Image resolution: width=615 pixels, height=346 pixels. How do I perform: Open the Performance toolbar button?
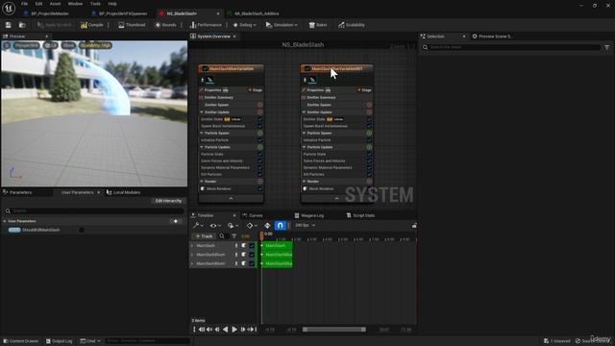click(206, 25)
